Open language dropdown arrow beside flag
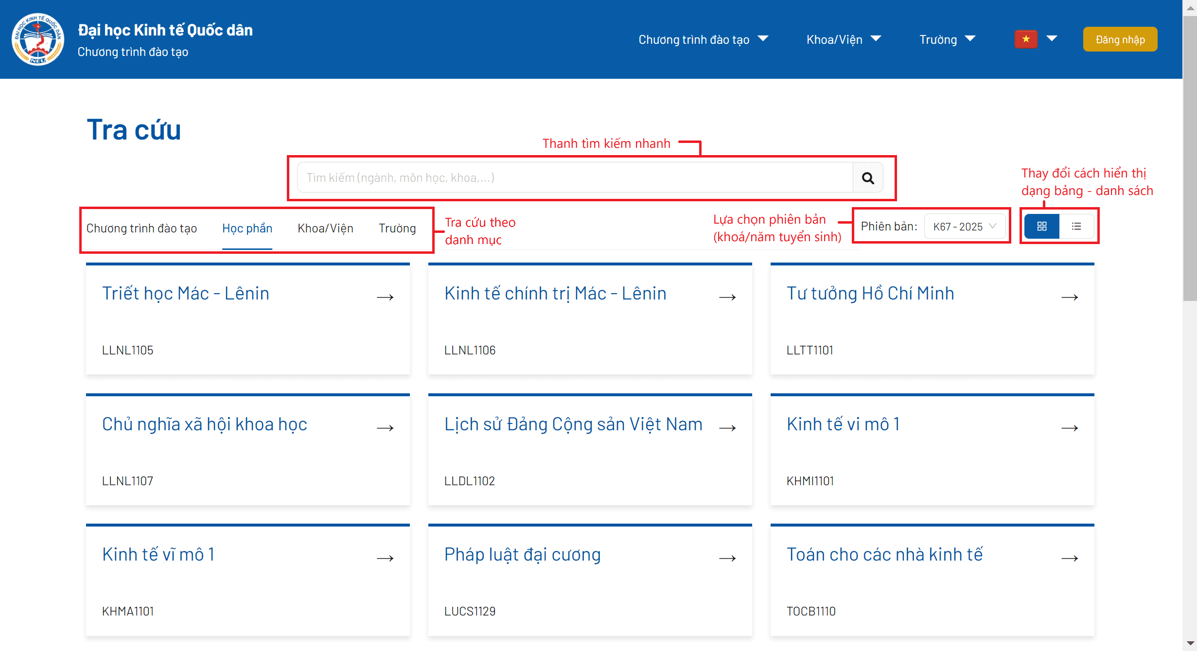This screenshot has height=651, width=1197. [x=1052, y=39]
